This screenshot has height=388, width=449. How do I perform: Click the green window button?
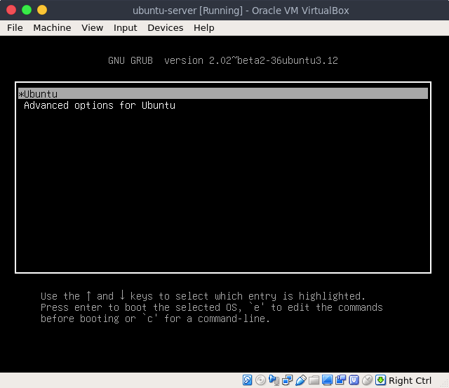27,10
